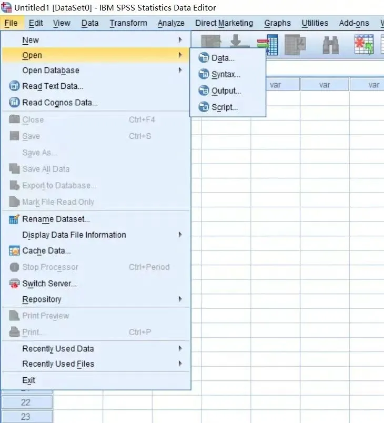Image resolution: width=384 pixels, height=423 pixels.
Task: Open the Analyze menu
Action: [171, 23]
